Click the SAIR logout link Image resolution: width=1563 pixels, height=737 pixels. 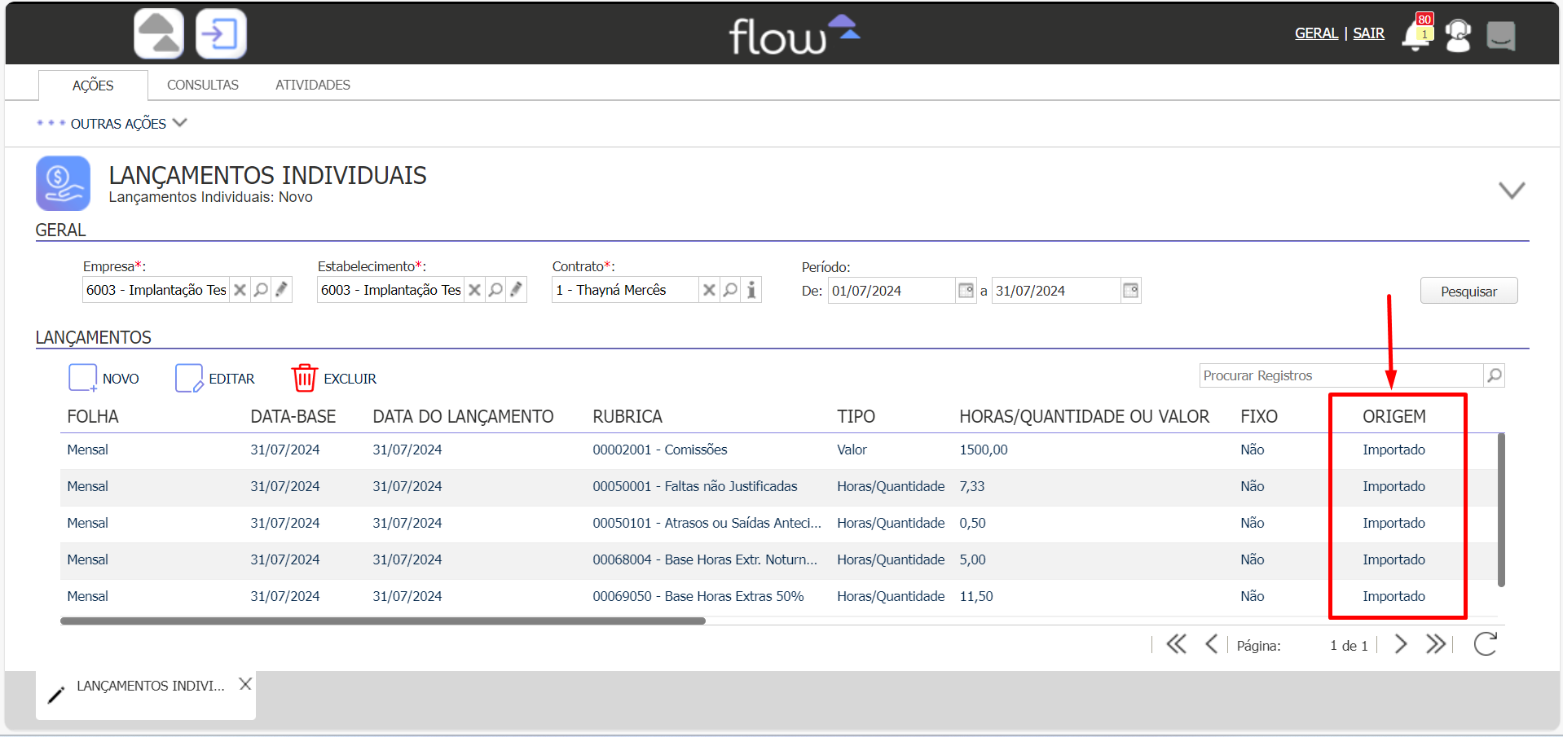point(1369,33)
